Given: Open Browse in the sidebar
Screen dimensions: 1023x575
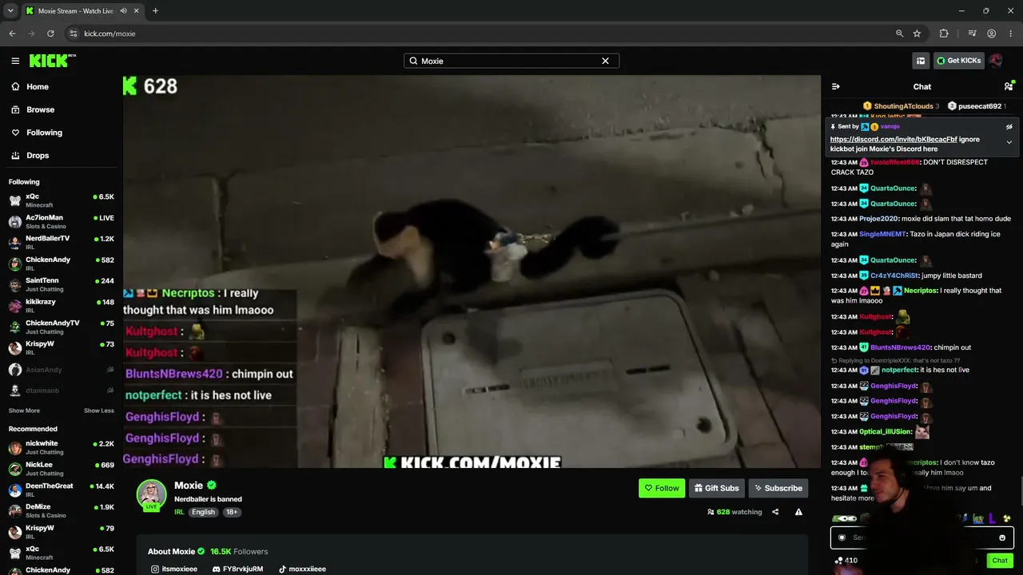Looking at the screenshot, I should (x=40, y=109).
